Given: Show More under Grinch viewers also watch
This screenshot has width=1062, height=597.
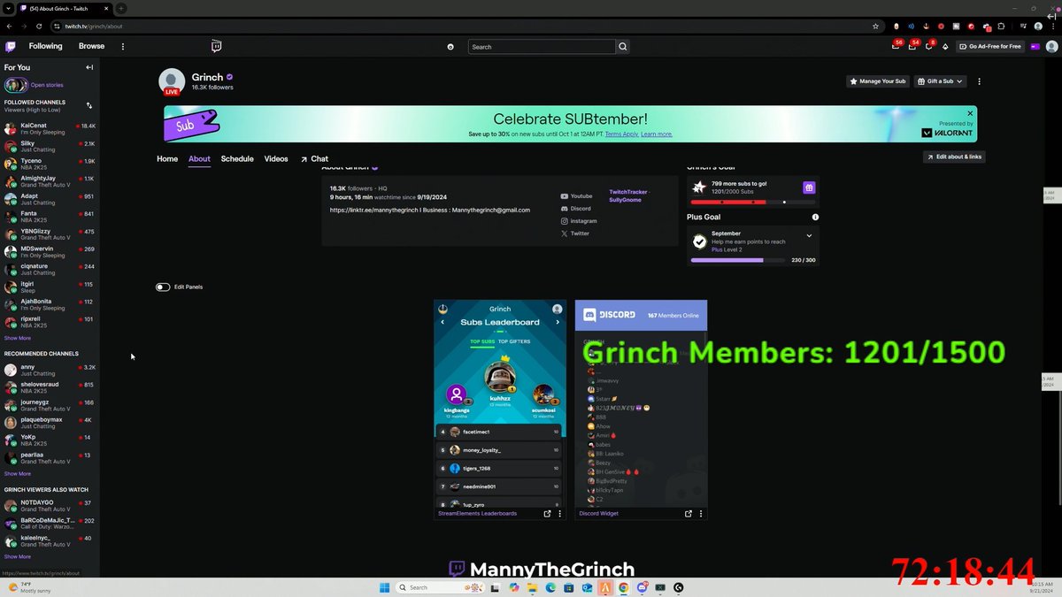Looking at the screenshot, I should pos(18,556).
